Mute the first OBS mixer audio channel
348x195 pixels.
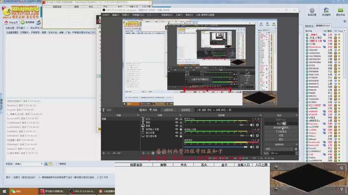click(251, 124)
